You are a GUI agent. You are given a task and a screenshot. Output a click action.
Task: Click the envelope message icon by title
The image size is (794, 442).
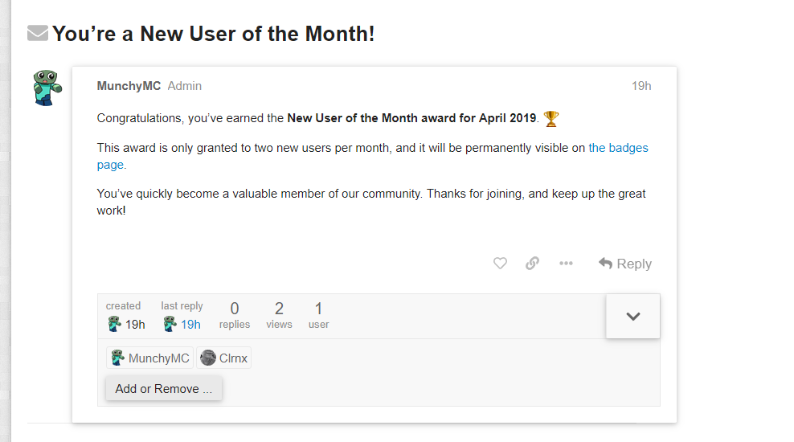(x=38, y=34)
